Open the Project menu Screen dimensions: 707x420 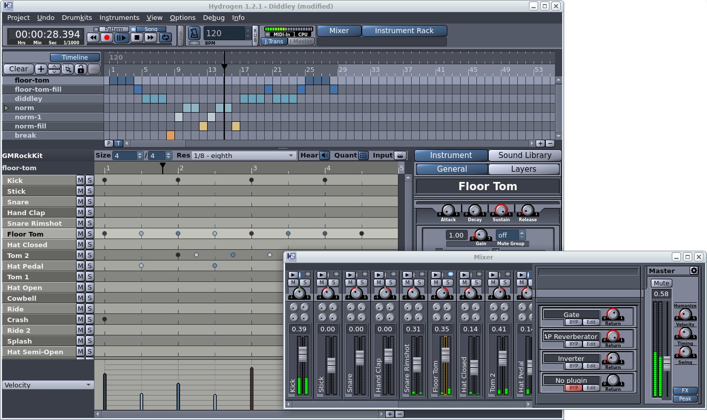tap(18, 17)
